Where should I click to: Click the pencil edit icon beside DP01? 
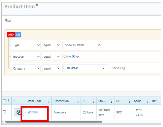point(29,112)
